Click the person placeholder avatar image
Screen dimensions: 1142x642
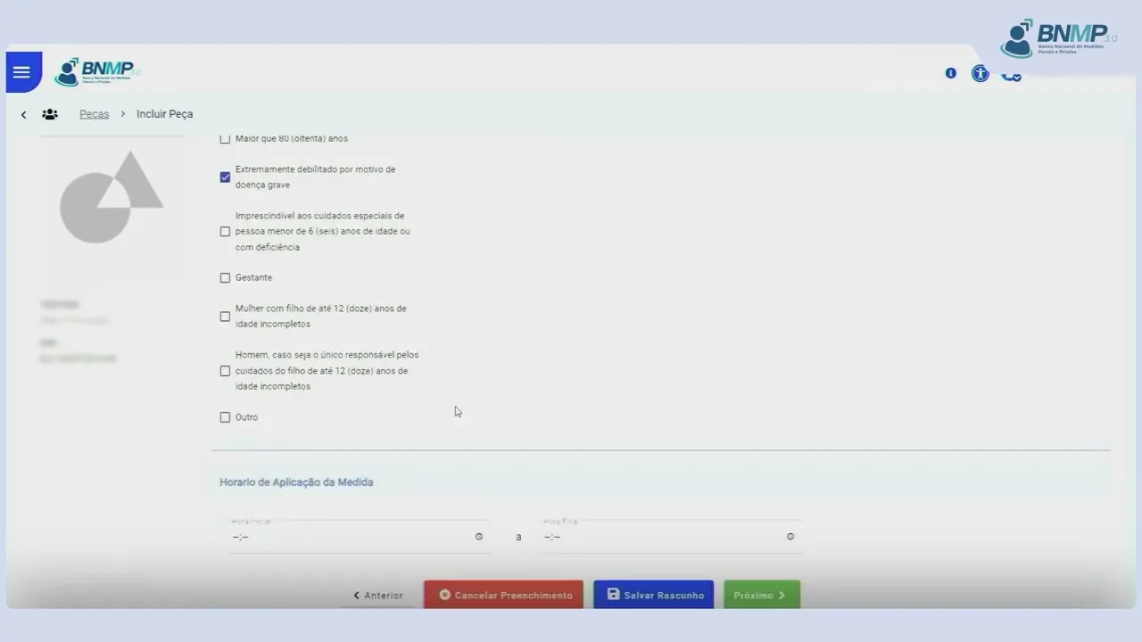pos(112,197)
